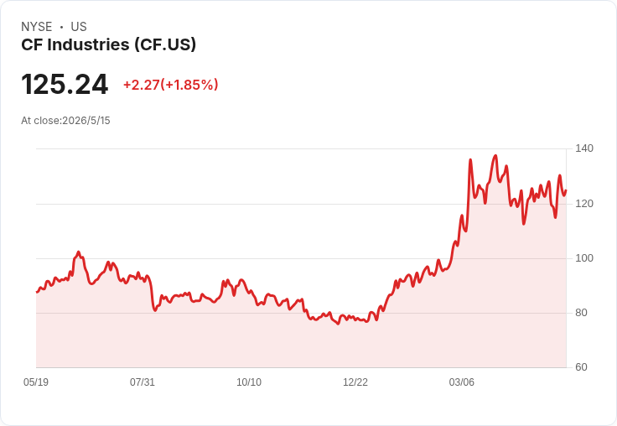Select the NYSE exchange label
Viewport: 617px width, 426px height.
37,27
